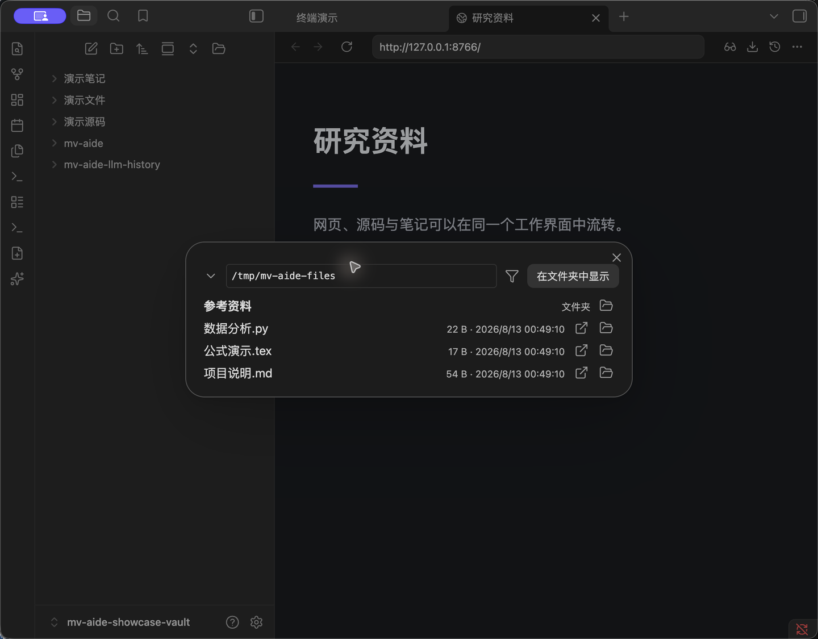Open the file explorer folder tab icon

tap(84, 16)
